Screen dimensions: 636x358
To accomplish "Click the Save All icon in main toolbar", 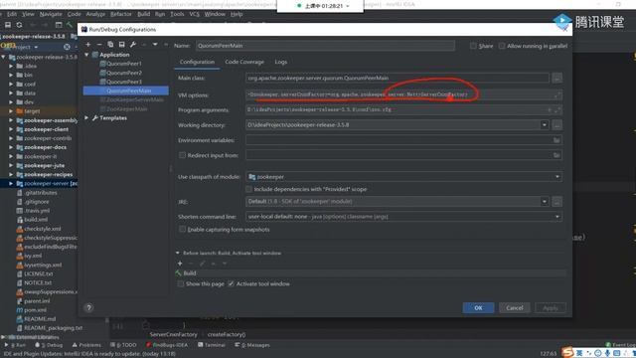I will (8, 25).
